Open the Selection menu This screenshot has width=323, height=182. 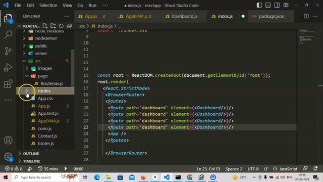pyautogui.click(x=48, y=5)
